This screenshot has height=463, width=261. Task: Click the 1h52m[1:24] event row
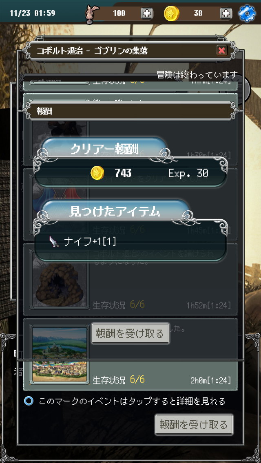(x=130, y=279)
